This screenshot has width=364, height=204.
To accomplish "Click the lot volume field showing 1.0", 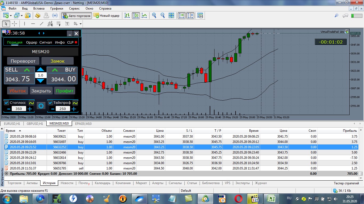I will (41, 75).
